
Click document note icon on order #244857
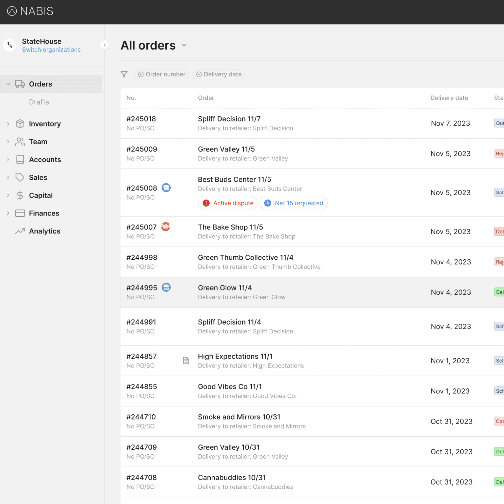pos(186,361)
